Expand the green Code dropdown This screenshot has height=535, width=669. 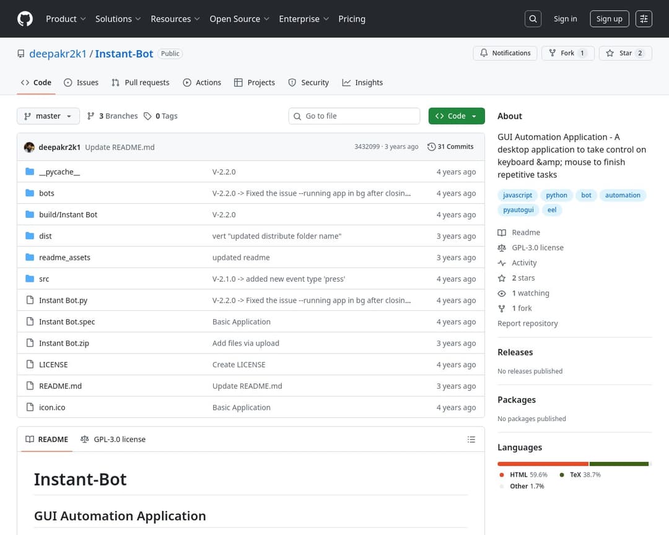click(457, 116)
